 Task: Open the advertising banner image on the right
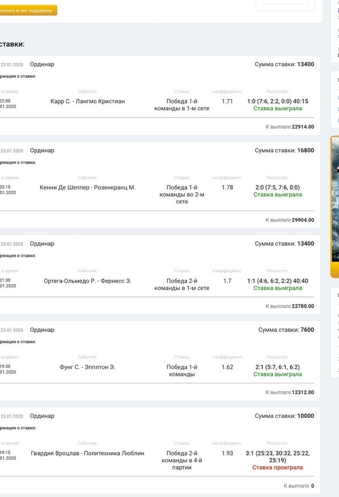coord(335,207)
